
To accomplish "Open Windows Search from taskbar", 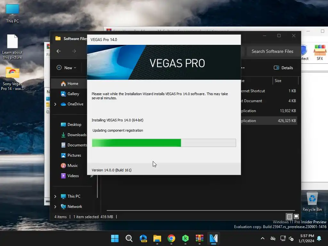I will pyautogui.click(x=129, y=238).
